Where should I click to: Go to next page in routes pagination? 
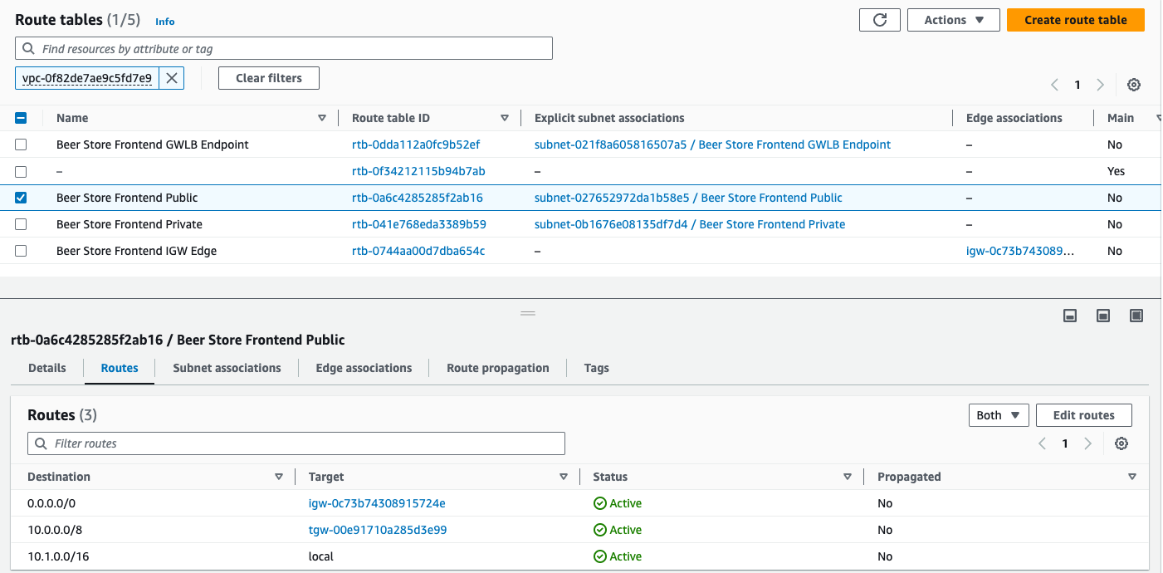click(1087, 443)
